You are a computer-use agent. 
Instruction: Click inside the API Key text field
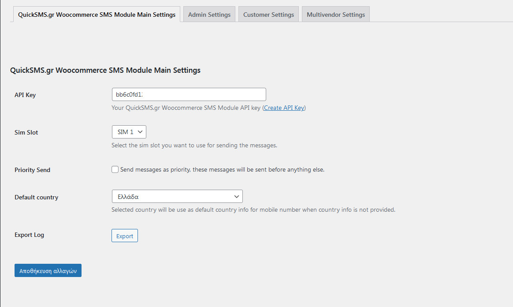tap(189, 94)
